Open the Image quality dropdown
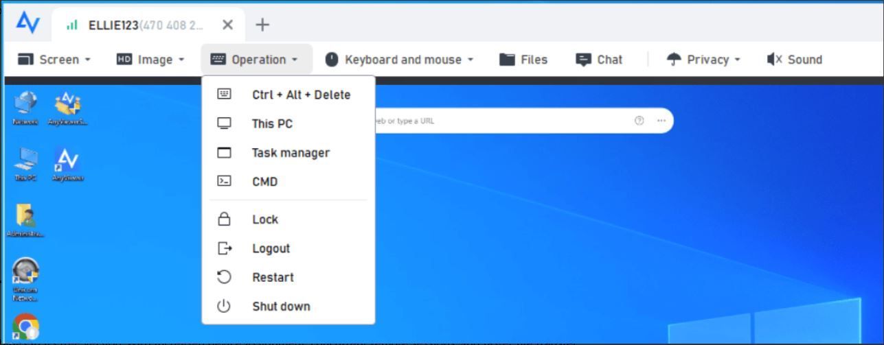 pos(150,60)
